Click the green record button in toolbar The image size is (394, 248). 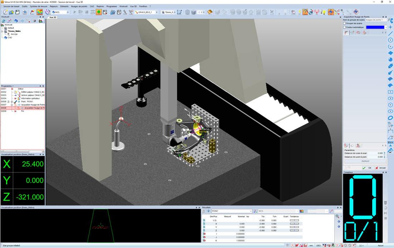pyautogui.click(x=98, y=12)
